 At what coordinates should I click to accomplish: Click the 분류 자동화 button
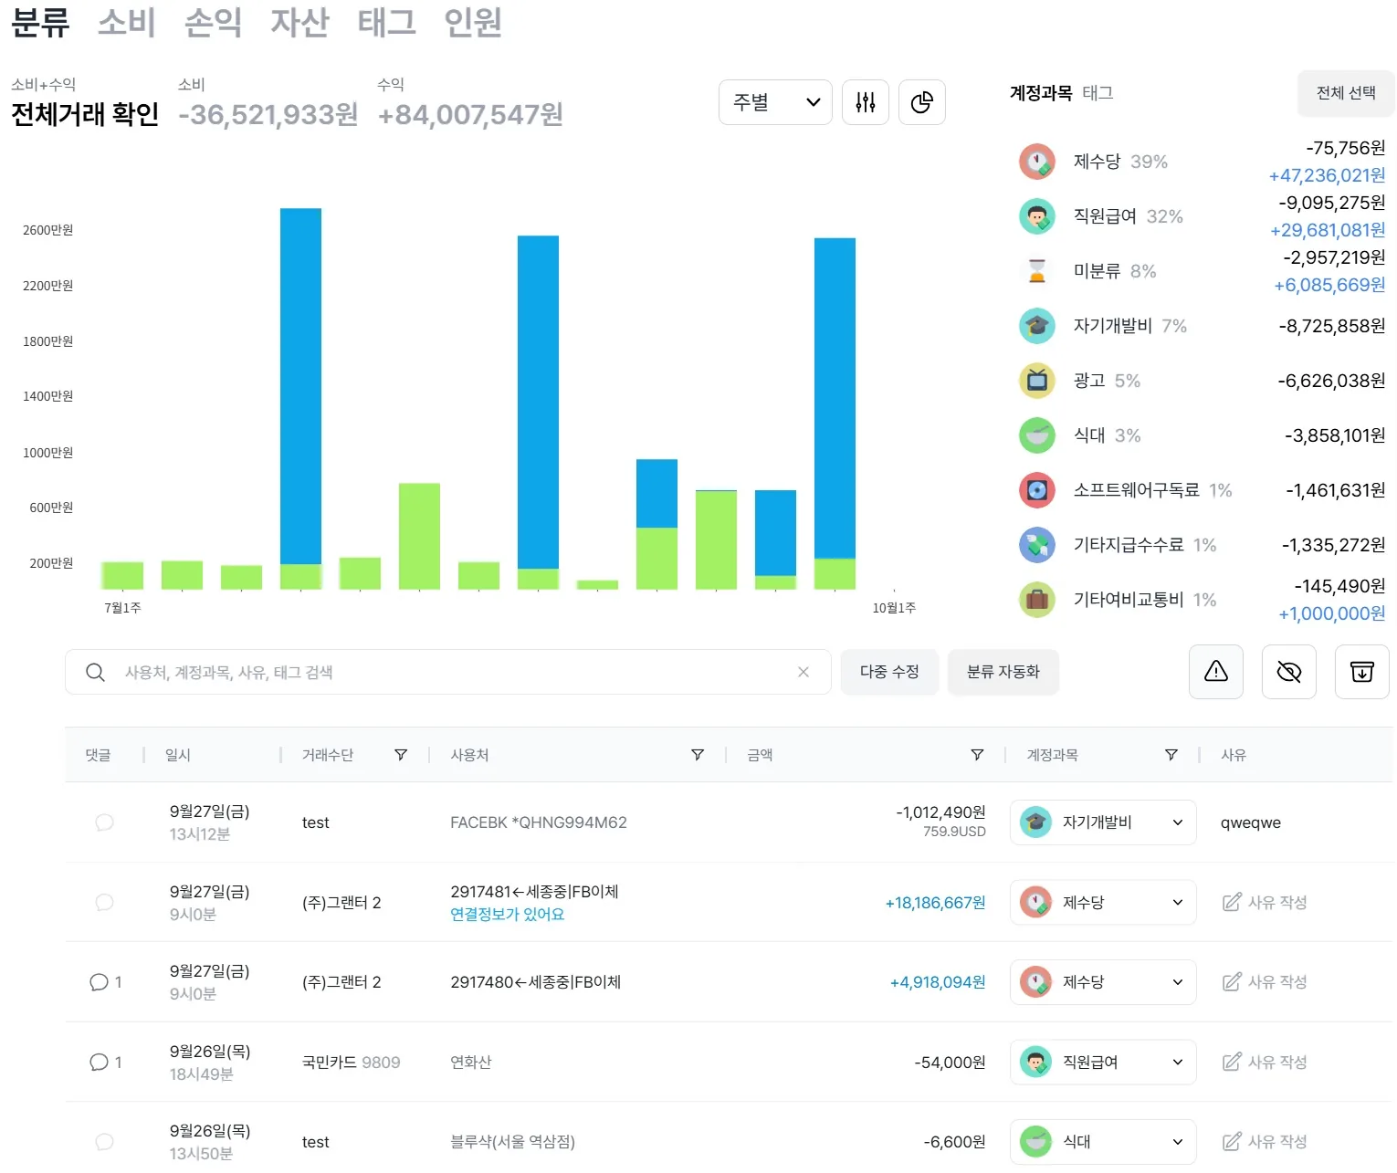(x=1003, y=672)
